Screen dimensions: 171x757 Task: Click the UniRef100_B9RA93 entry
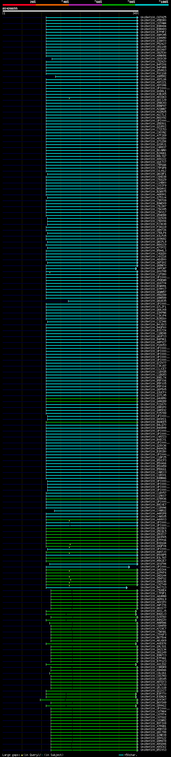[x=153, y=29]
